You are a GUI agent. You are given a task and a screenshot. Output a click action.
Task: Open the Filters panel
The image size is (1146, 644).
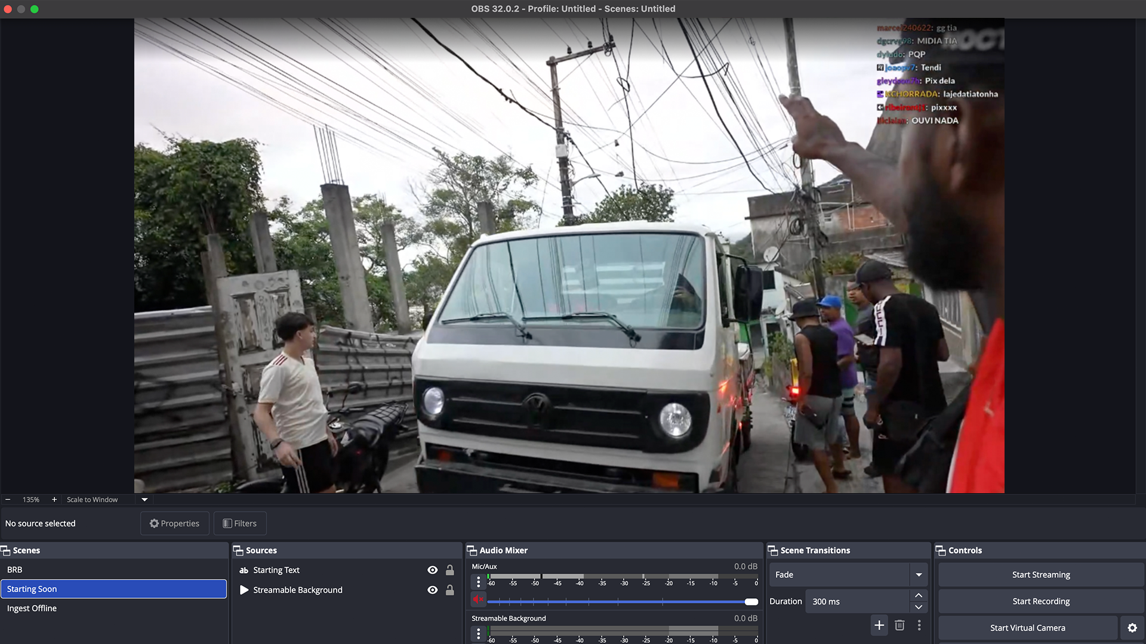point(240,523)
